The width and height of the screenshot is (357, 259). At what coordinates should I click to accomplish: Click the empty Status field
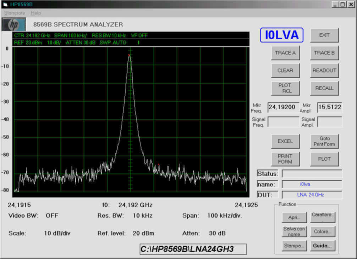click(x=312, y=174)
